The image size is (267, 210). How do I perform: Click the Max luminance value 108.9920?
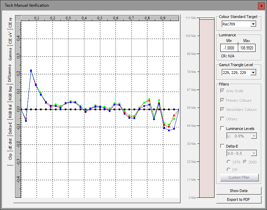[247, 48]
